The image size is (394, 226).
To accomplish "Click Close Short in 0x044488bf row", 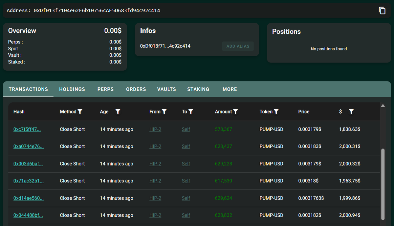I will 72,215.
